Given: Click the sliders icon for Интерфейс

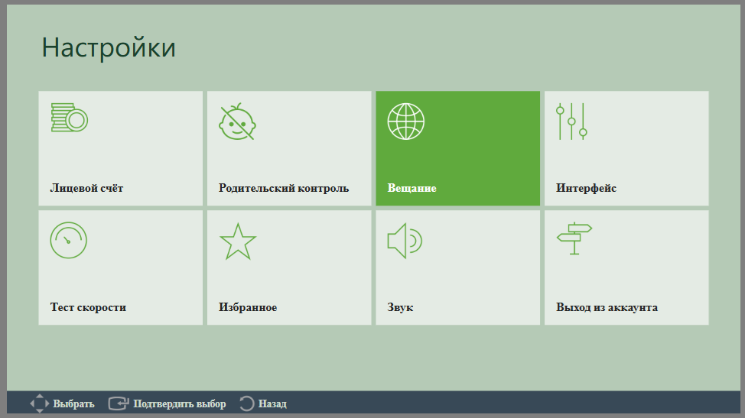Looking at the screenshot, I should point(571,122).
